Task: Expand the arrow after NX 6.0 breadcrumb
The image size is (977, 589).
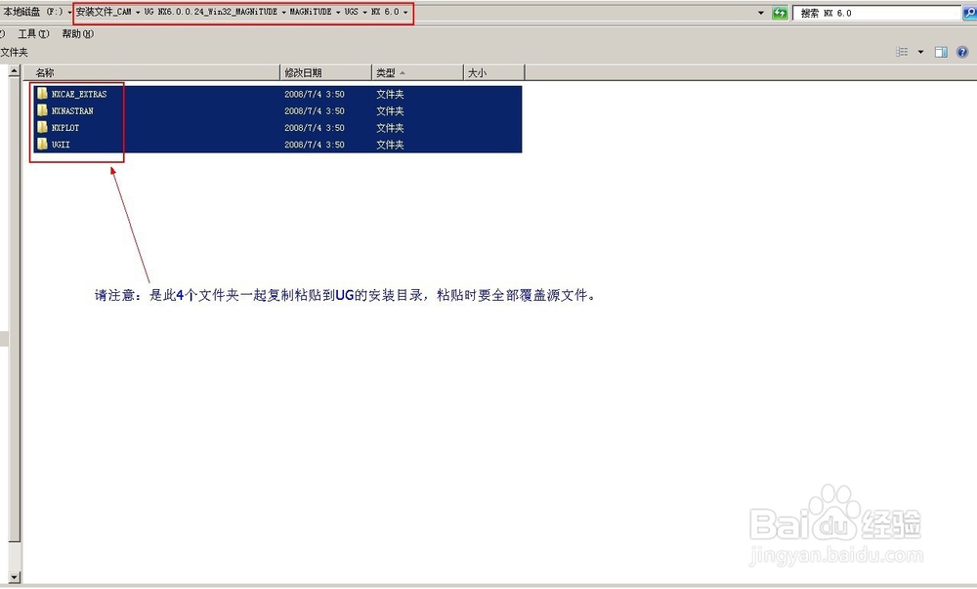Action: click(405, 13)
